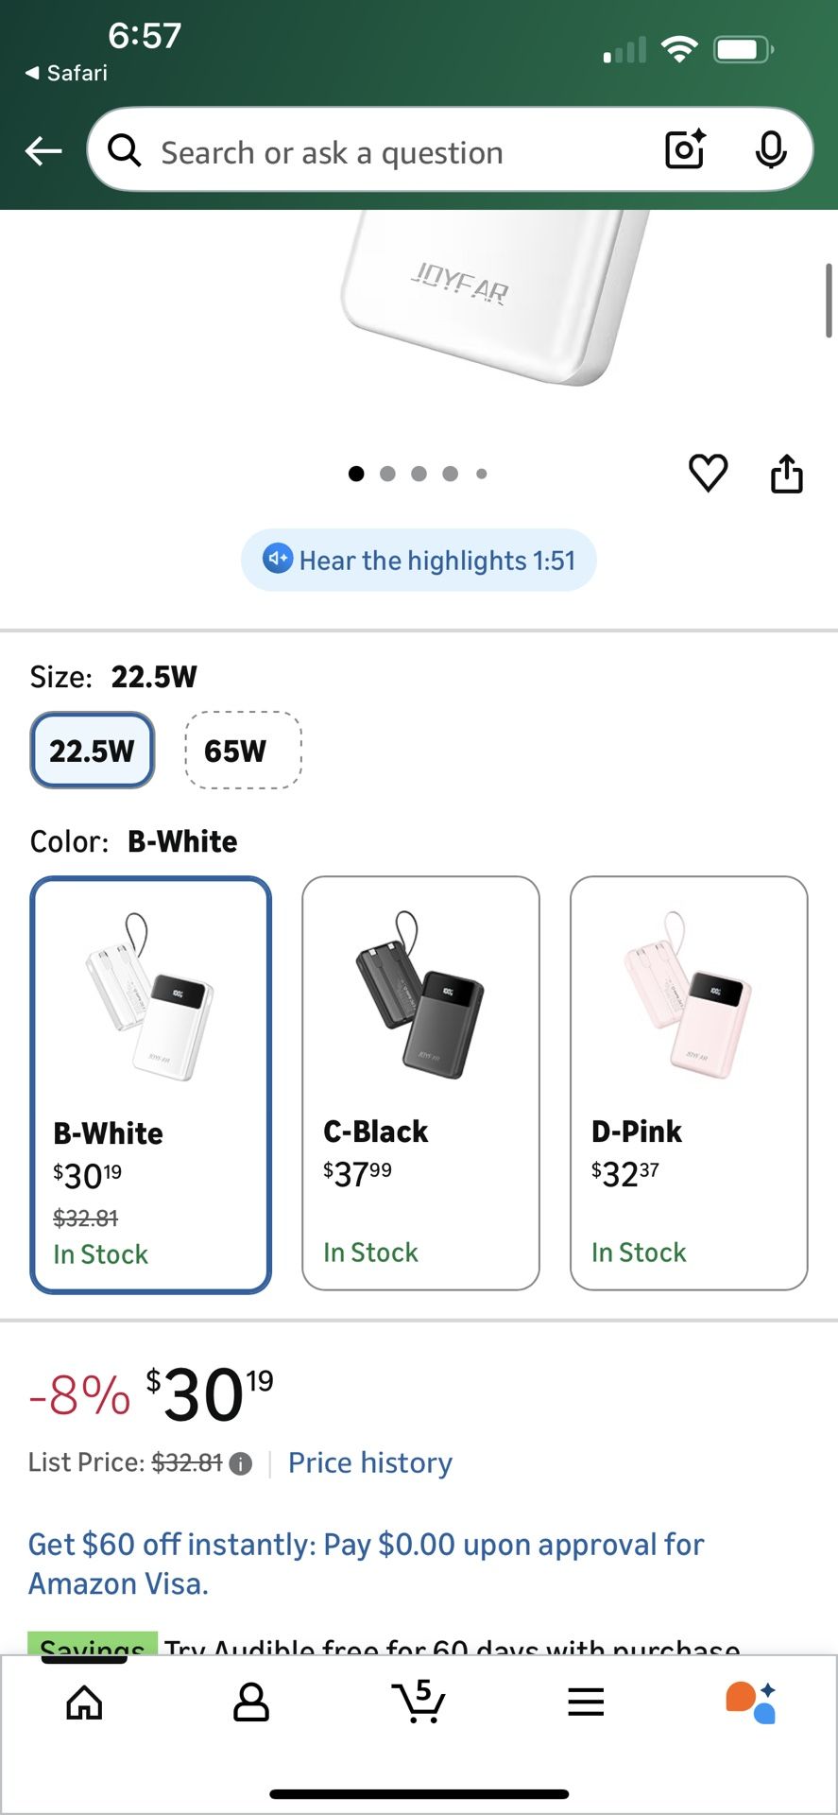The image size is (838, 1815).
Task: Open the Home tab
Action: click(84, 1703)
